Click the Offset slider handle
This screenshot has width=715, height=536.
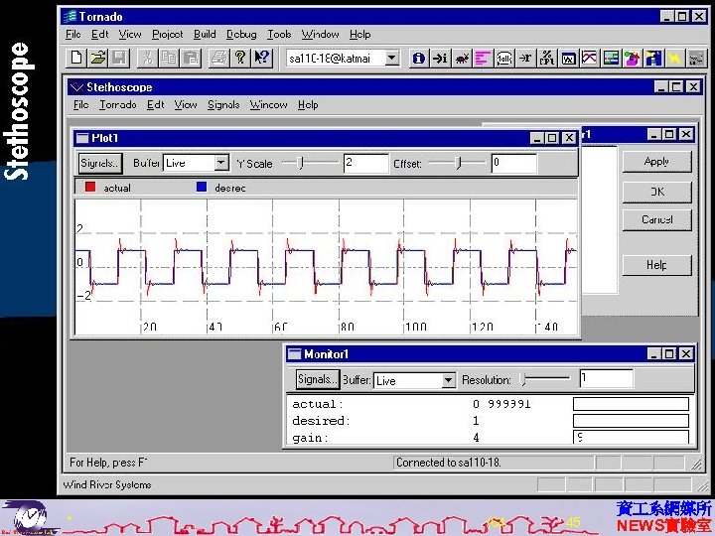pyautogui.click(x=459, y=162)
